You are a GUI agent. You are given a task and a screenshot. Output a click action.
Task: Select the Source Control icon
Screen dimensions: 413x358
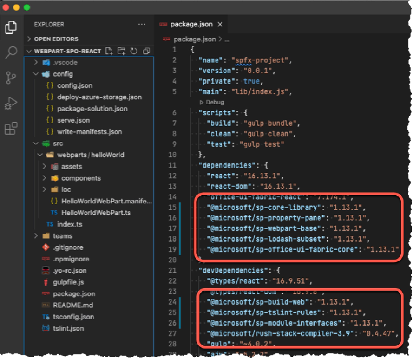click(11, 77)
